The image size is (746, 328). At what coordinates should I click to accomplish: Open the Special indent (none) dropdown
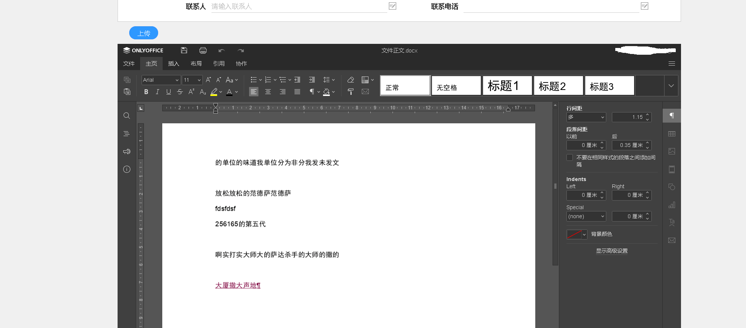(x=586, y=216)
